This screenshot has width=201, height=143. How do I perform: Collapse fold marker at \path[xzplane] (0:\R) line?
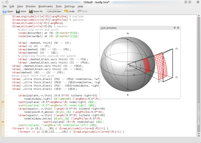tap(3, 122)
